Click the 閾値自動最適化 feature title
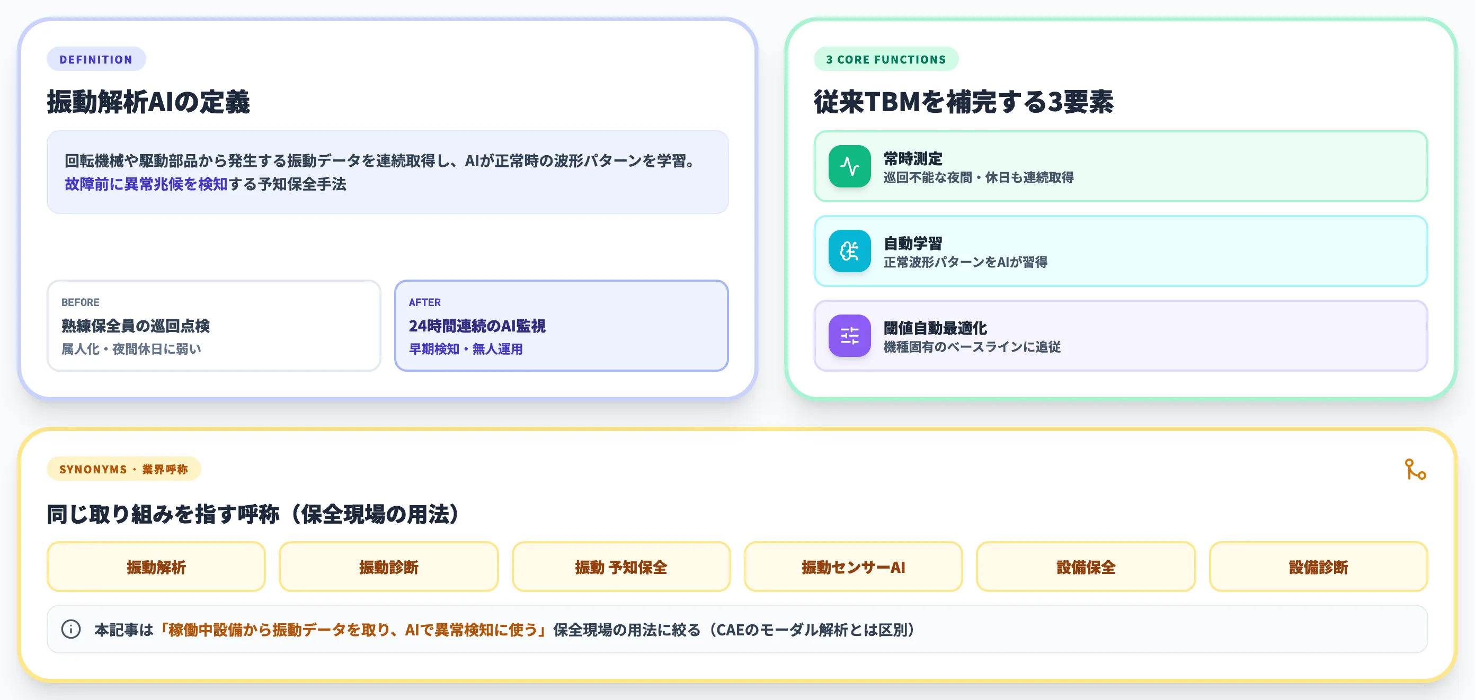Viewport: 1475px width, 700px height. [935, 328]
